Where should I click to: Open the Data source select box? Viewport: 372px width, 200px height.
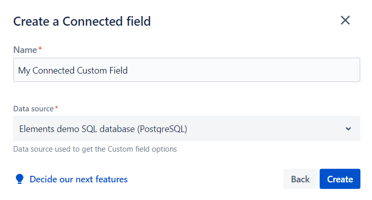pos(187,128)
